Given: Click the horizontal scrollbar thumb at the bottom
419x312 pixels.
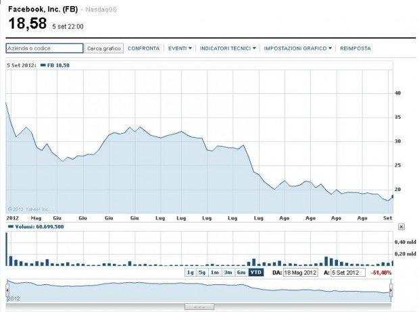Looking at the screenshot, I should pos(199,307).
